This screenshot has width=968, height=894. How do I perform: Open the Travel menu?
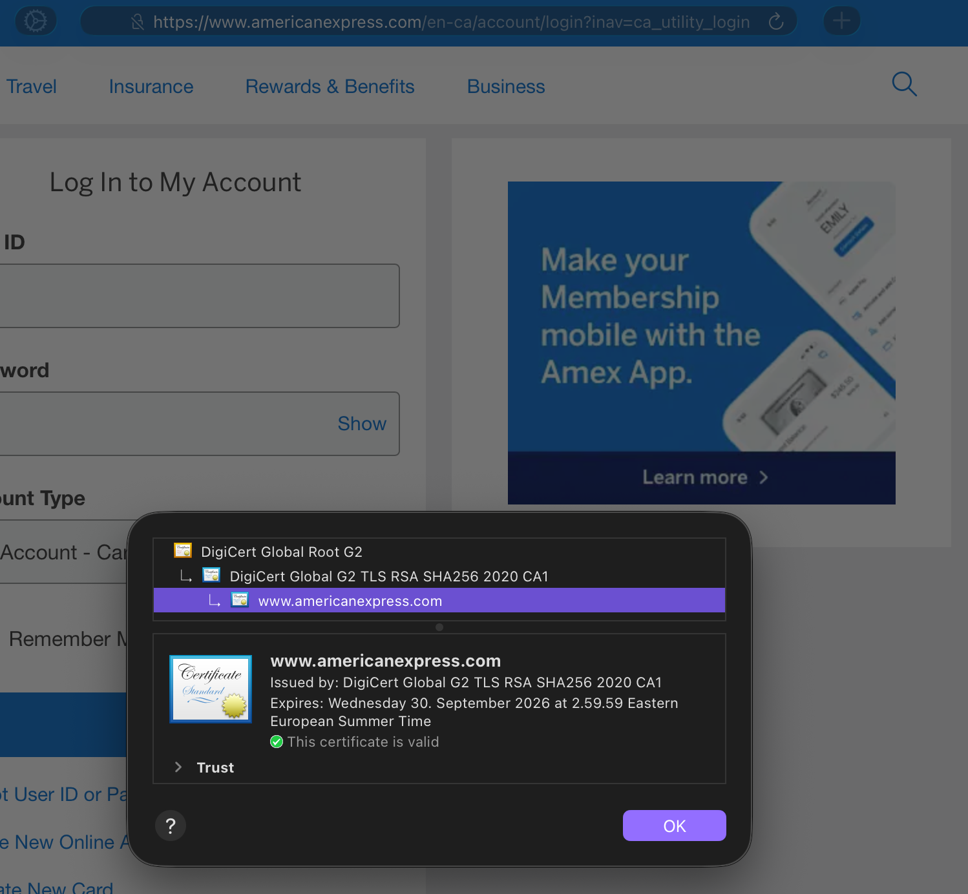[x=31, y=87]
